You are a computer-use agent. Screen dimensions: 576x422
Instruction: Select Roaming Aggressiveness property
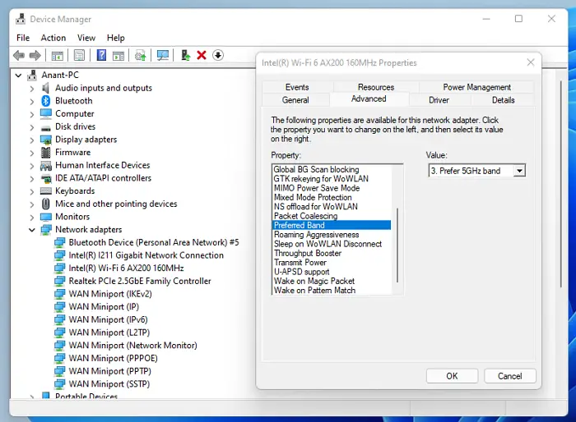click(x=316, y=234)
